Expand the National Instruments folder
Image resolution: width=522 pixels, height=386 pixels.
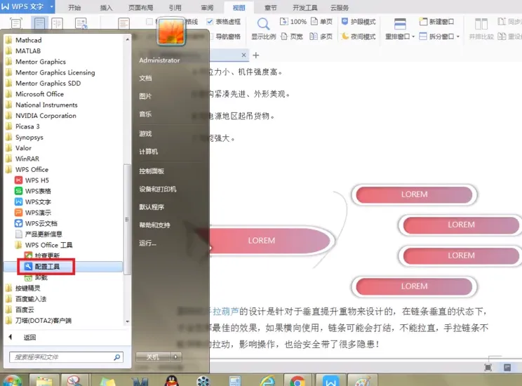click(x=41, y=105)
